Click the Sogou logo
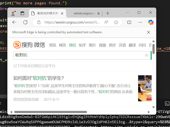 29,45
